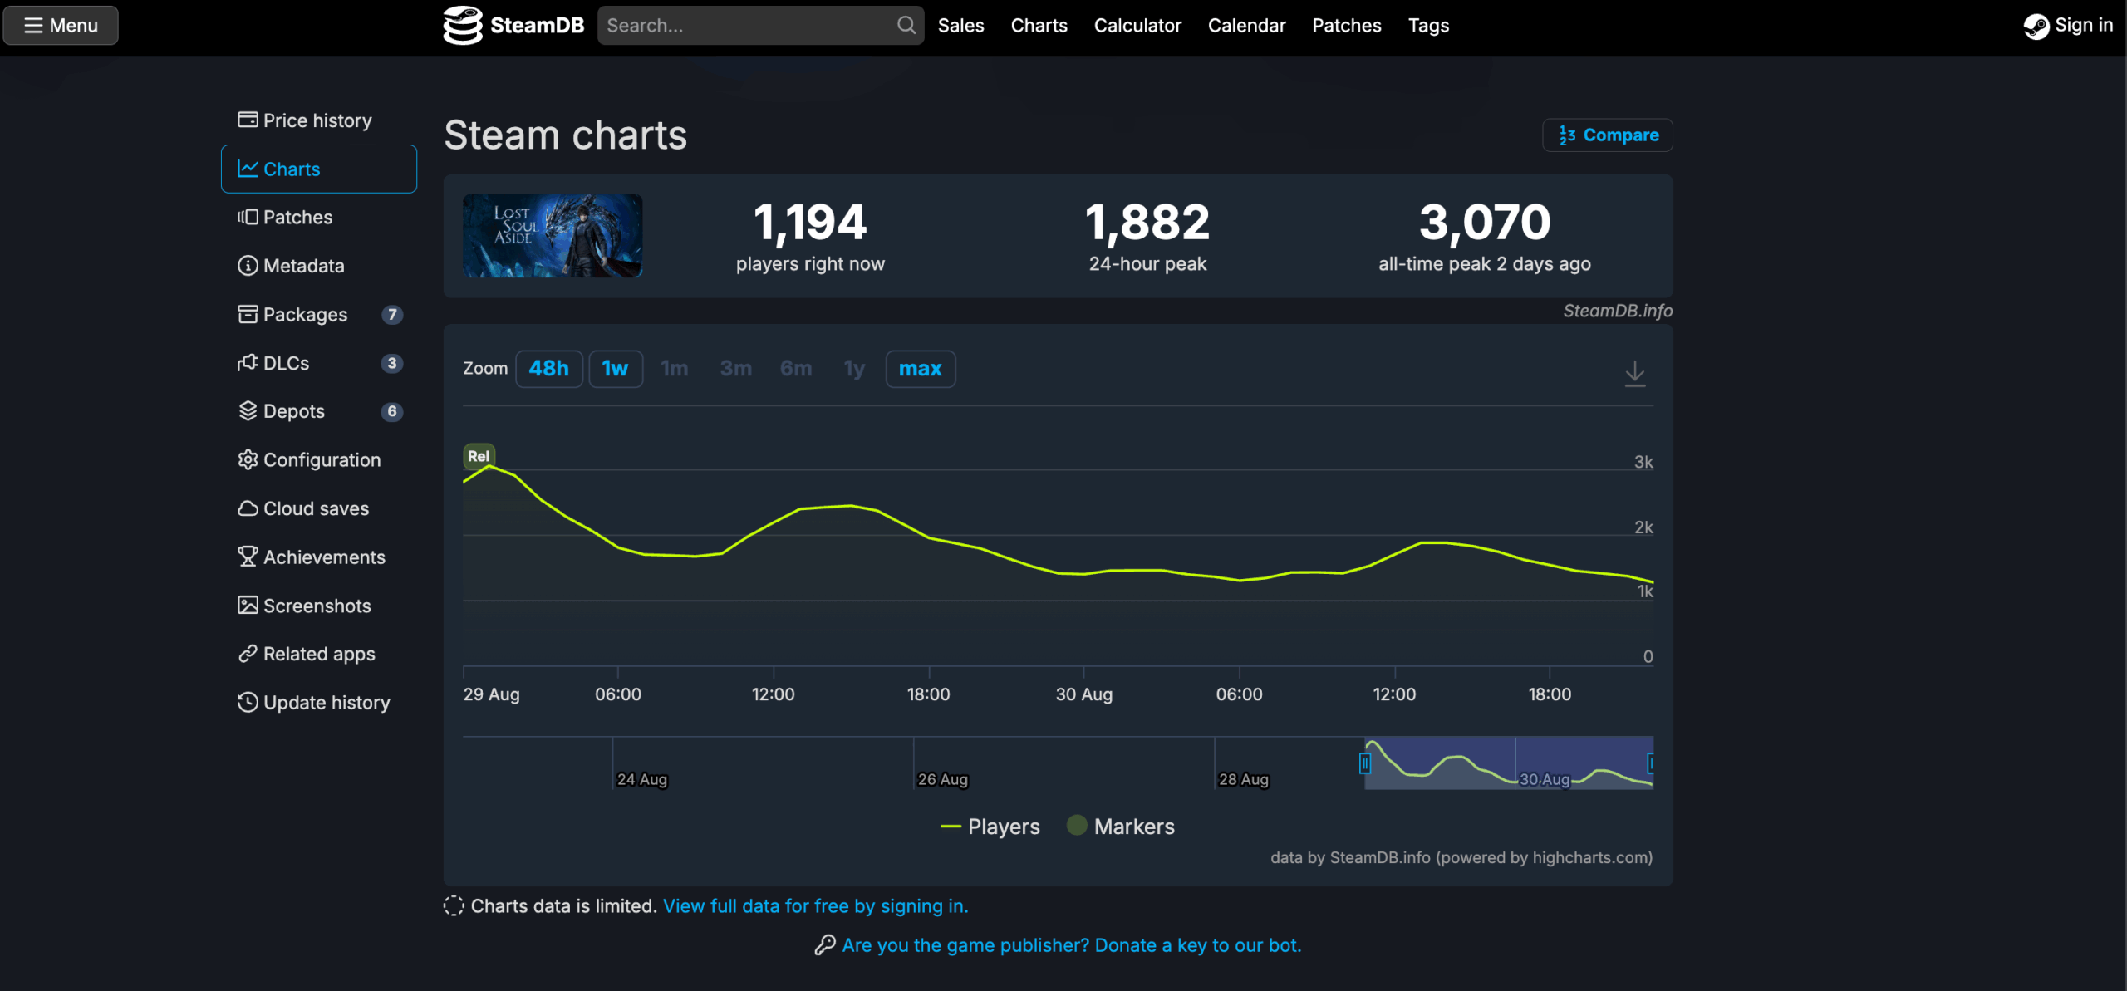Viewport: 2127px width, 991px height.
Task: Set chart zoom to 1w
Action: 616,368
